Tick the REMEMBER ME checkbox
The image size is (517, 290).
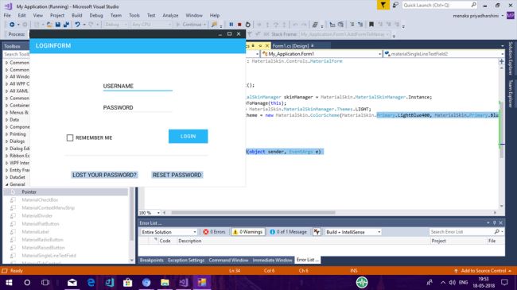coord(70,137)
